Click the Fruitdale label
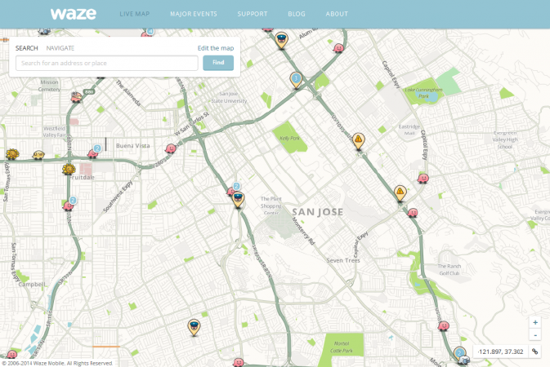This screenshot has height=367, width=550. (x=82, y=178)
